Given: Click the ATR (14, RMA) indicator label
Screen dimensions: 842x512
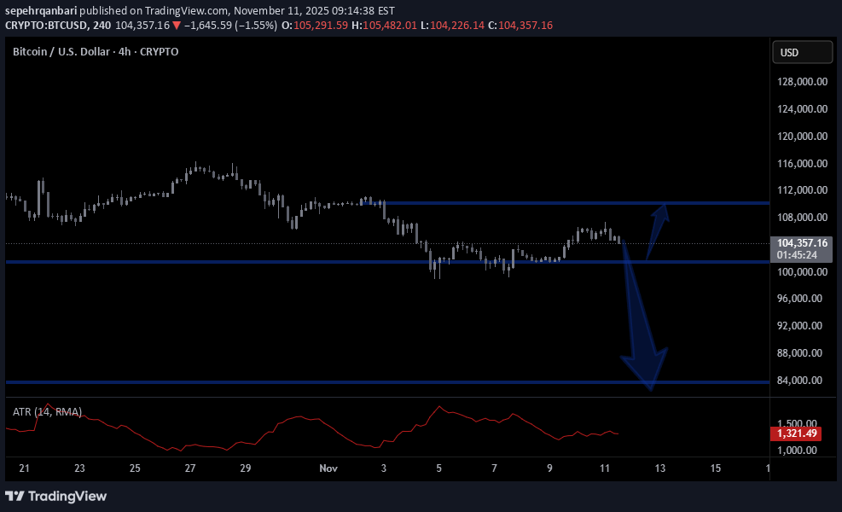Looking at the screenshot, I should (x=47, y=412).
